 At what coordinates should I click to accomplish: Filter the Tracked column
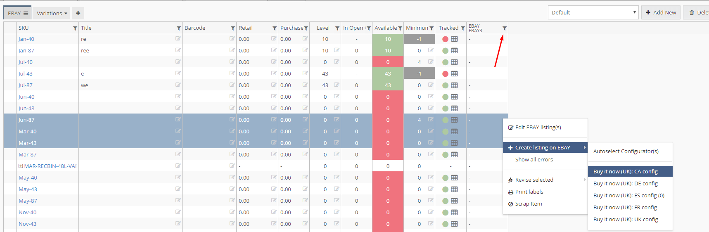tap(463, 28)
